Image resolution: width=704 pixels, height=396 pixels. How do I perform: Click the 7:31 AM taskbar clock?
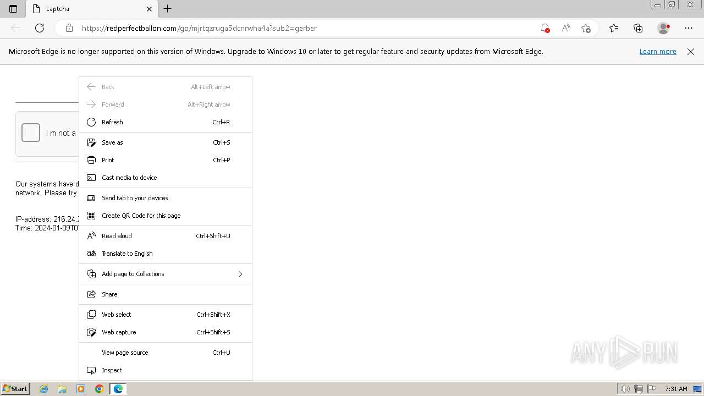[x=676, y=389]
